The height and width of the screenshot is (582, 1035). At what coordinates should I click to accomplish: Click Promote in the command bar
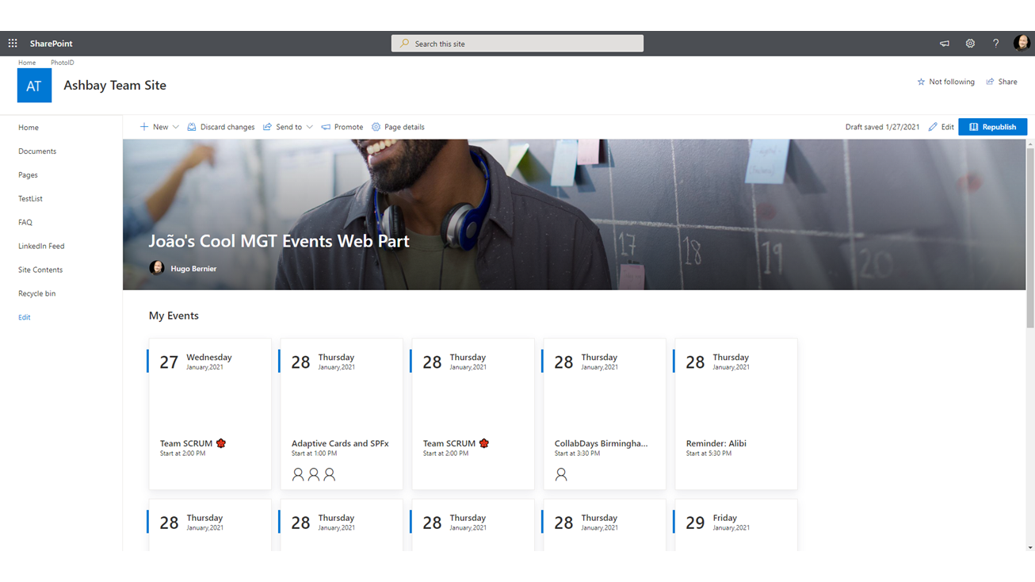point(342,127)
